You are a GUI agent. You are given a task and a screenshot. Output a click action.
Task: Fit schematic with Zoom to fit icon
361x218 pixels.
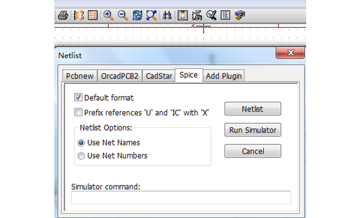click(x=152, y=15)
